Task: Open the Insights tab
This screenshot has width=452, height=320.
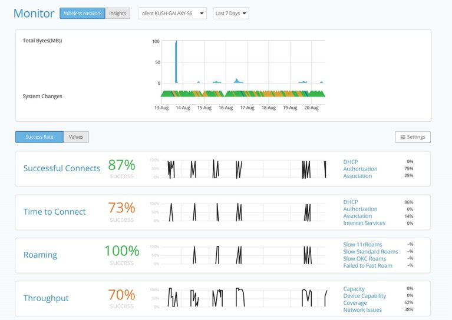Action: point(117,14)
